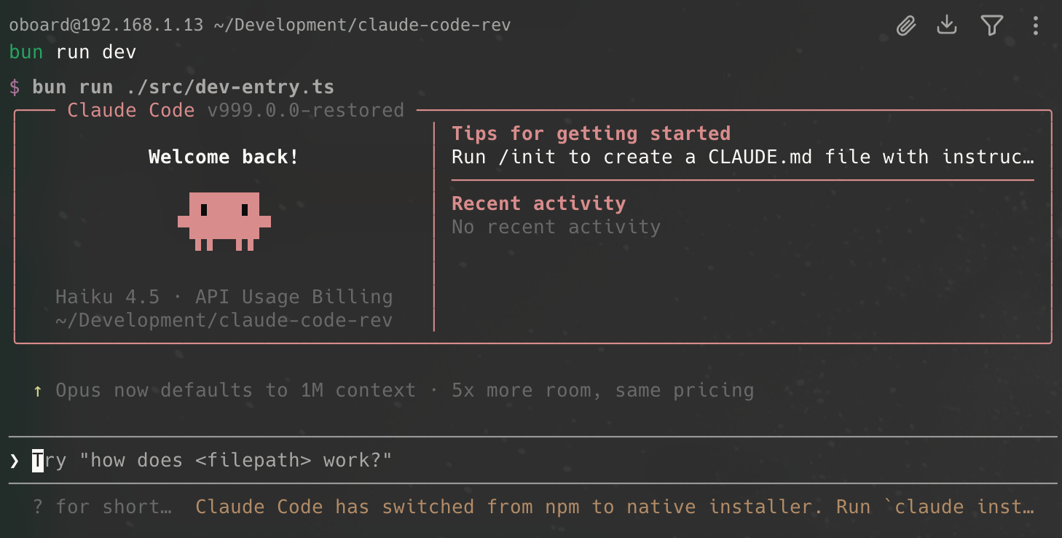Click the yellow up arrow beside the Opus notice
The width and height of the screenshot is (1062, 538).
pos(38,391)
